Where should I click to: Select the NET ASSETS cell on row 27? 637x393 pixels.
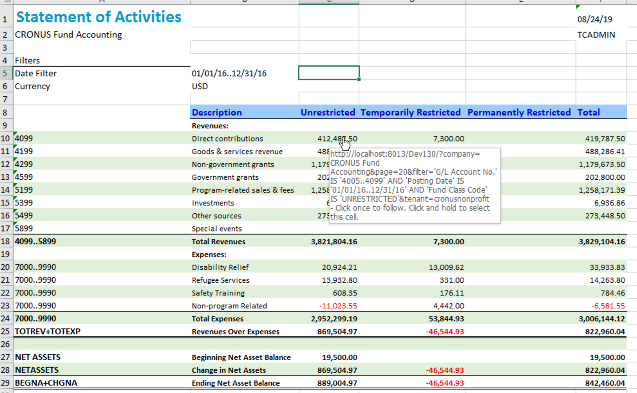[37, 357]
